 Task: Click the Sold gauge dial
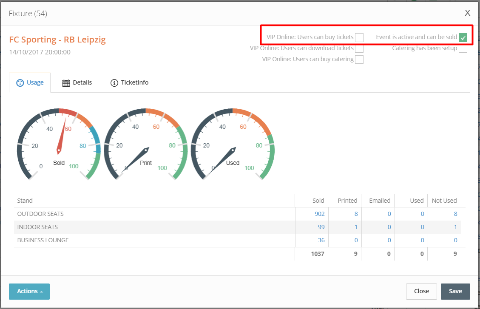pyautogui.click(x=59, y=144)
